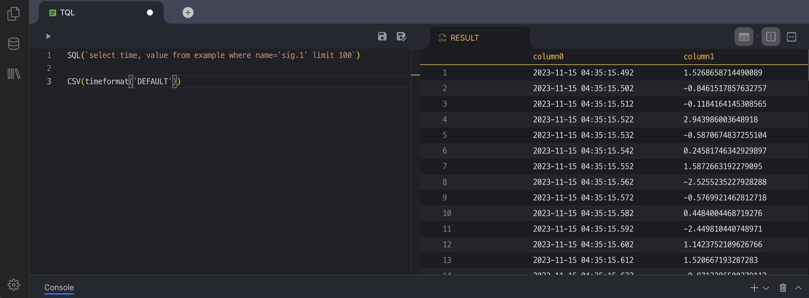Screen dimensions: 809x298
Task: Add new console with plus icon
Action: coord(754,288)
